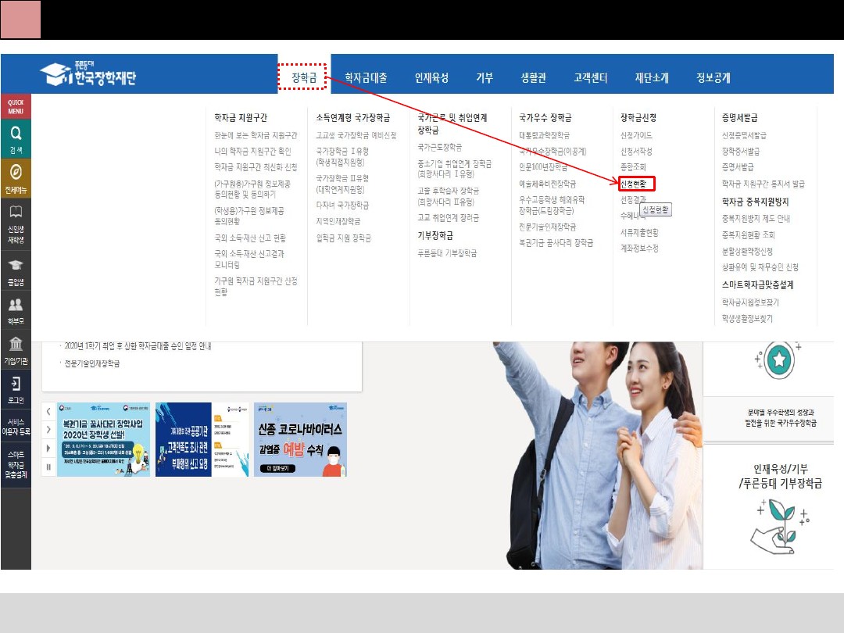Select 고객센터 in the navigation bar
This screenshot has width=844, height=633.
[590, 77]
